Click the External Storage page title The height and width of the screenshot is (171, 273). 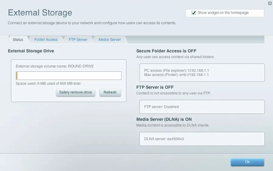(40, 13)
